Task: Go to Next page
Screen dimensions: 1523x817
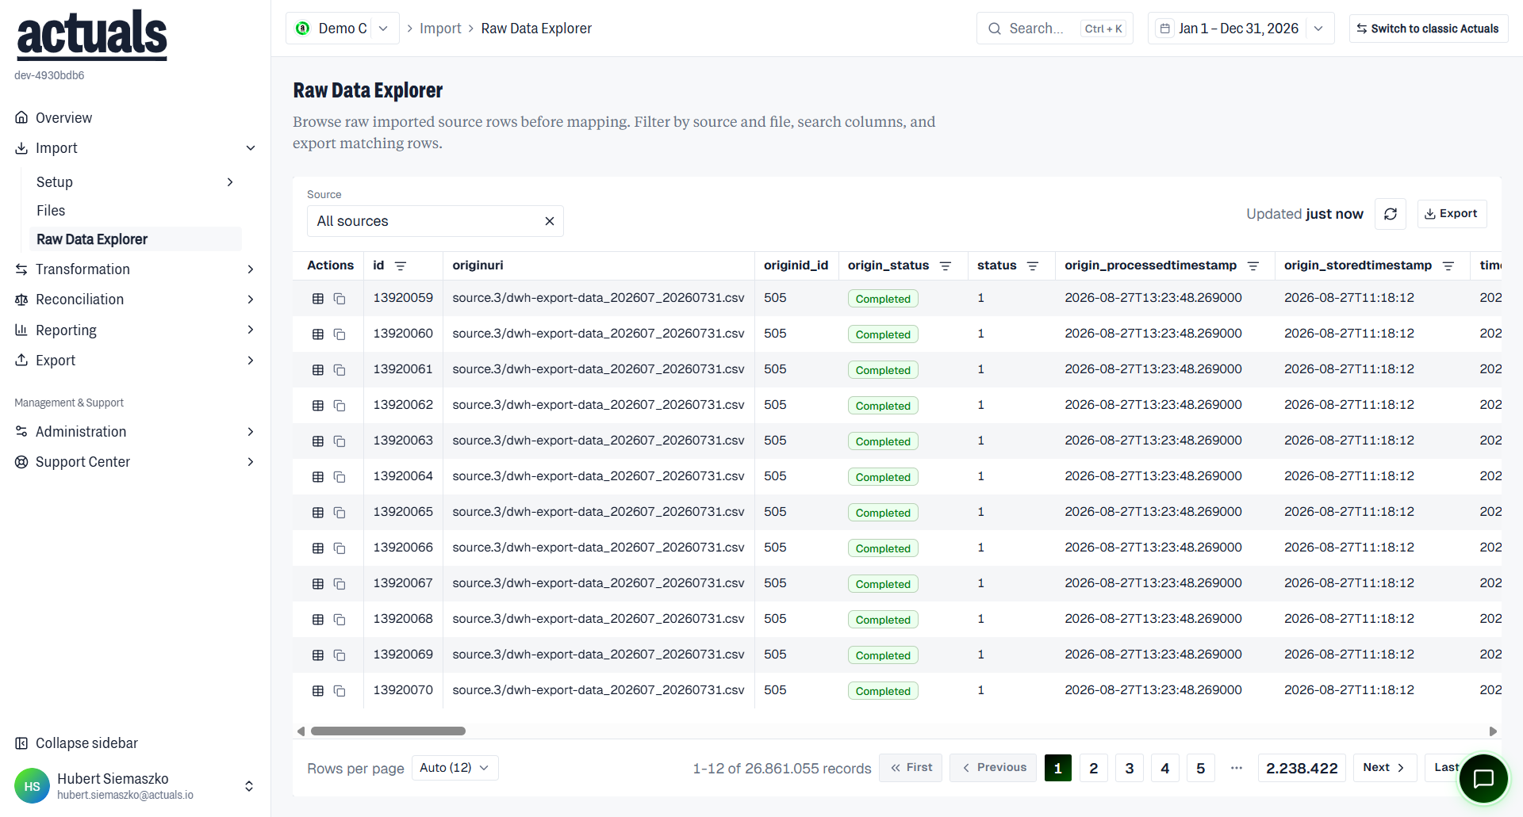Action: click(1384, 768)
